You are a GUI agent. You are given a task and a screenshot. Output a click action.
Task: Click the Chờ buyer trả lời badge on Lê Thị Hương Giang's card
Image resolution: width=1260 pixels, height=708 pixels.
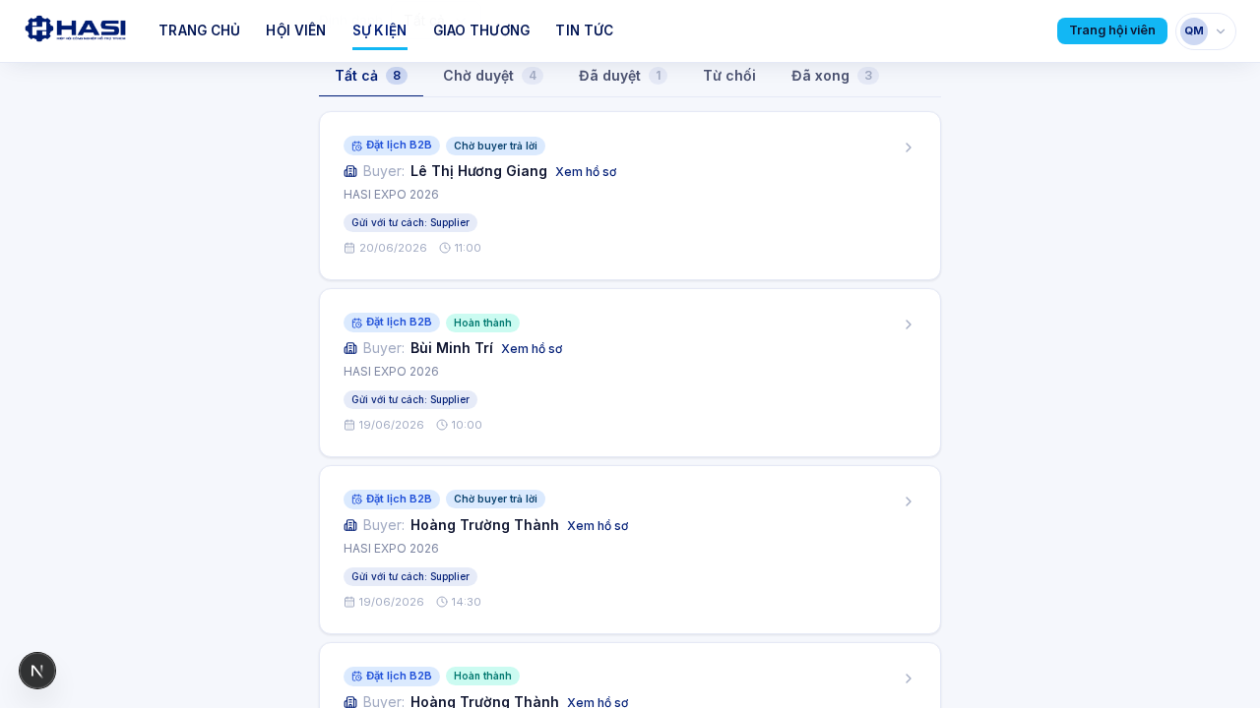495,146
